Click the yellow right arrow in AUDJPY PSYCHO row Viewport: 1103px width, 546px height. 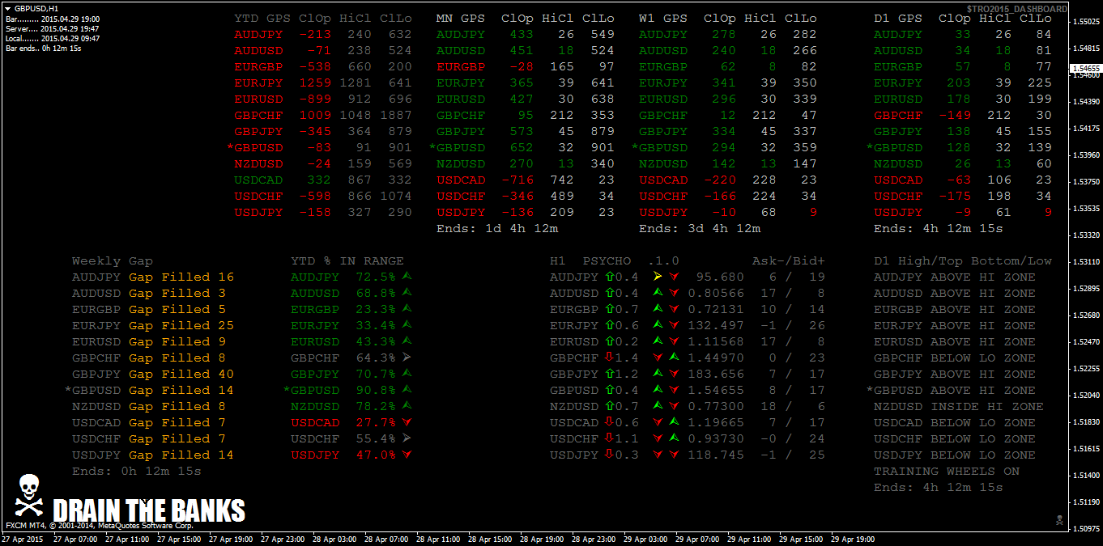[x=658, y=277]
